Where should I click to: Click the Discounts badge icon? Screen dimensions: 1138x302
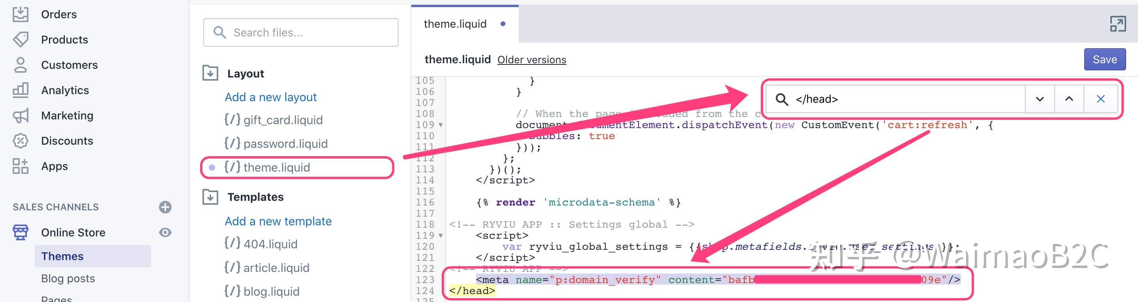click(20, 141)
